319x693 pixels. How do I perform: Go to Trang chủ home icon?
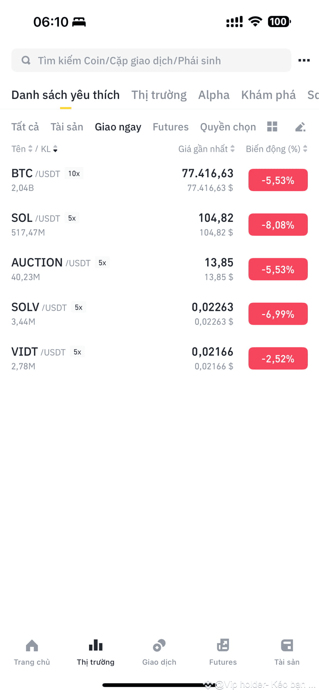point(32,646)
